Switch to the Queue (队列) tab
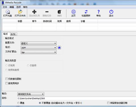Image resolution: width=136 pixels, height=107 pixels. 13,34
